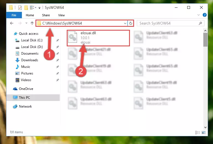Open Videos in the sidebar
The width and height of the screenshot is (213, 144).
tap(26, 80)
